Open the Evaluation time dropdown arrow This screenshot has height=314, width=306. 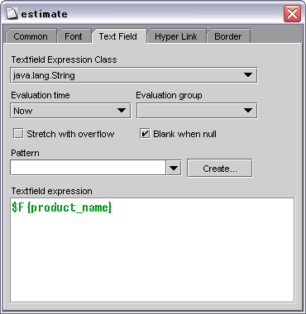click(x=122, y=111)
